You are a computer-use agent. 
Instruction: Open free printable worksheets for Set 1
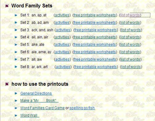[x=95, y=15]
